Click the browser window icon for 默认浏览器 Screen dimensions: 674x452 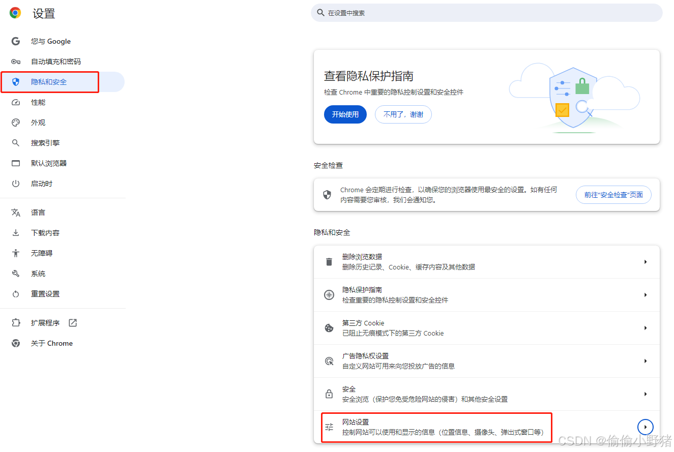16,163
